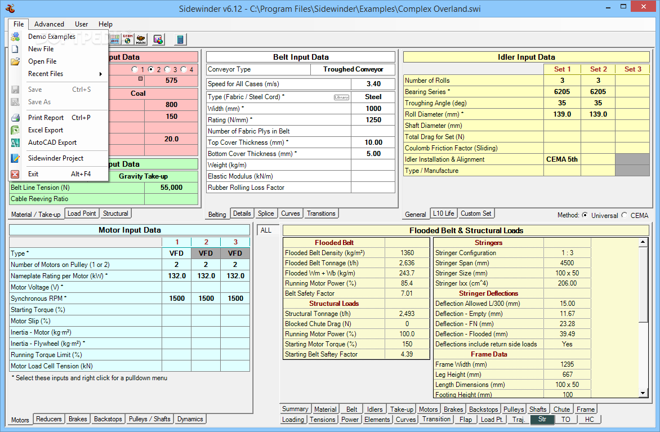The height and width of the screenshot is (432, 660).
Task: Click the Sidewinder snake logo in title bar
Action: click(x=10, y=8)
